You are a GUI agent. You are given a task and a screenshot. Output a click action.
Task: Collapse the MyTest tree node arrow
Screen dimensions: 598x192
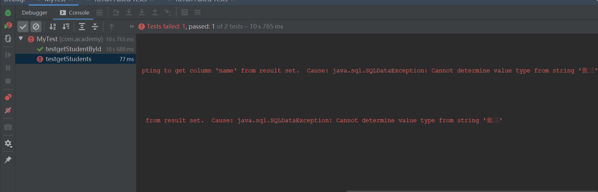[x=21, y=39]
